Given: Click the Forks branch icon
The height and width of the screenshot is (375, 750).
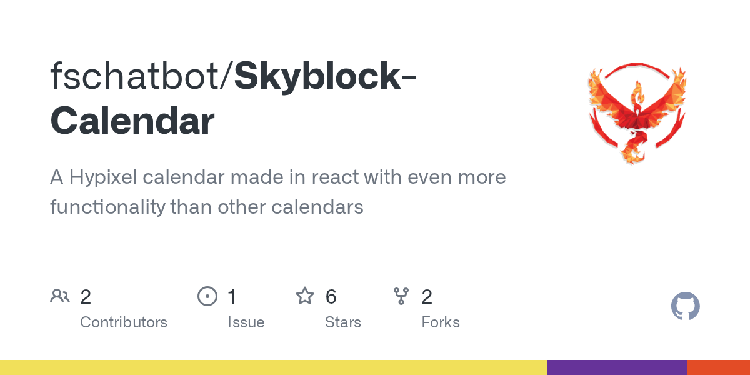Looking at the screenshot, I should (401, 296).
